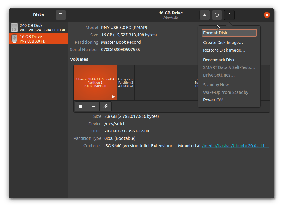The height and width of the screenshot is (209, 284).
Task: Maximize the Disks window
Action: (255, 15)
